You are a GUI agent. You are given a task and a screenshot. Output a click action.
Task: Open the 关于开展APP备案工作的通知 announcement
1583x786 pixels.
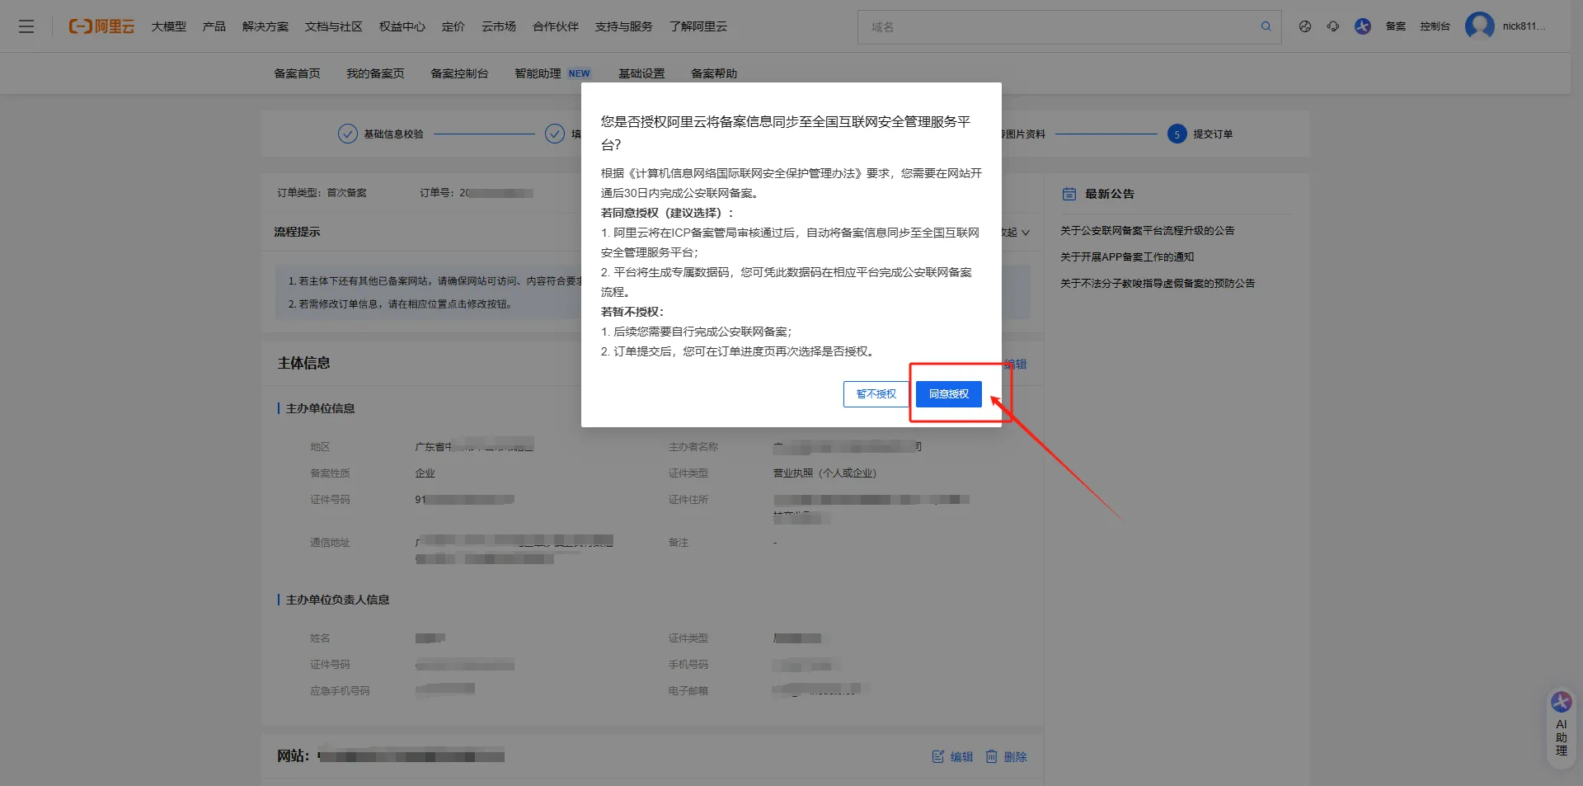pyautogui.click(x=1127, y=257)
